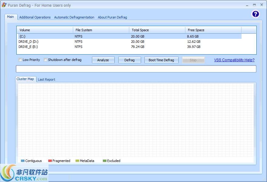
Task: Click the Boot Time Defrag button
Action: pos(161,60)
